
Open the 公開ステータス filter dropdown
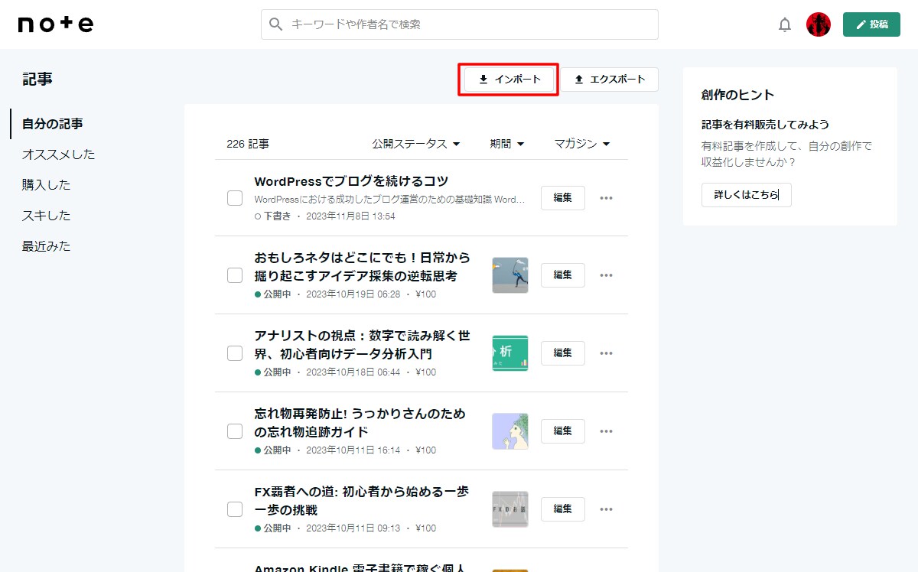[416, 144]
